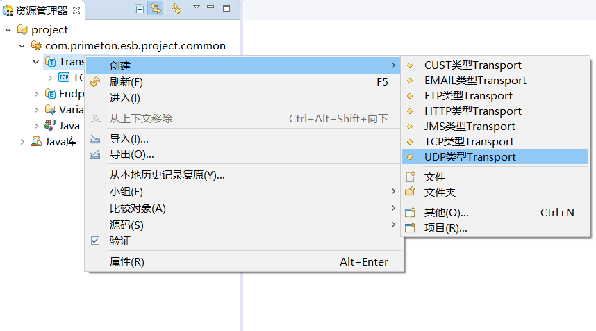The width and height of the screenshot is (596, 331).
Task: Select UDP类型Transport from the submenu
Action: pyautogui.click(x=470, y=157)
